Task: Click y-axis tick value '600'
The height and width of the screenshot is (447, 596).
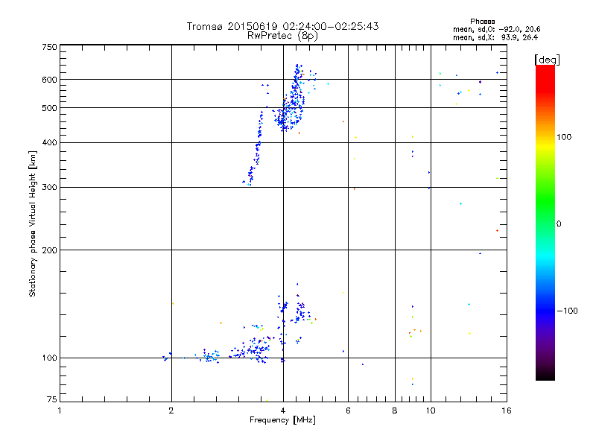Action: pyautogui.click(x=49, y=80)
